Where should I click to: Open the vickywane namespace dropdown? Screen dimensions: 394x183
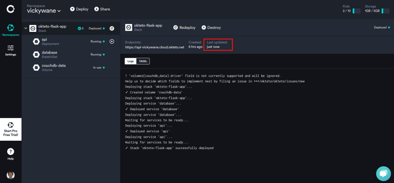tap(44, 11)
